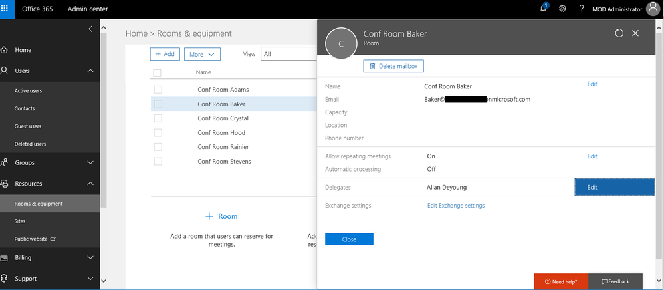
Task: Go to Active users in the sidebar
Action: 28,90
